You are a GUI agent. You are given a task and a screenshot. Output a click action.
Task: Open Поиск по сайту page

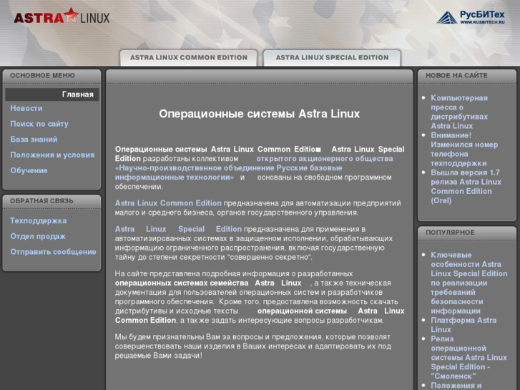pos(39,124)
